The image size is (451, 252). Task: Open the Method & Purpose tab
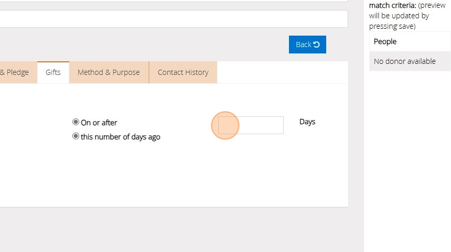click(109, 72)
